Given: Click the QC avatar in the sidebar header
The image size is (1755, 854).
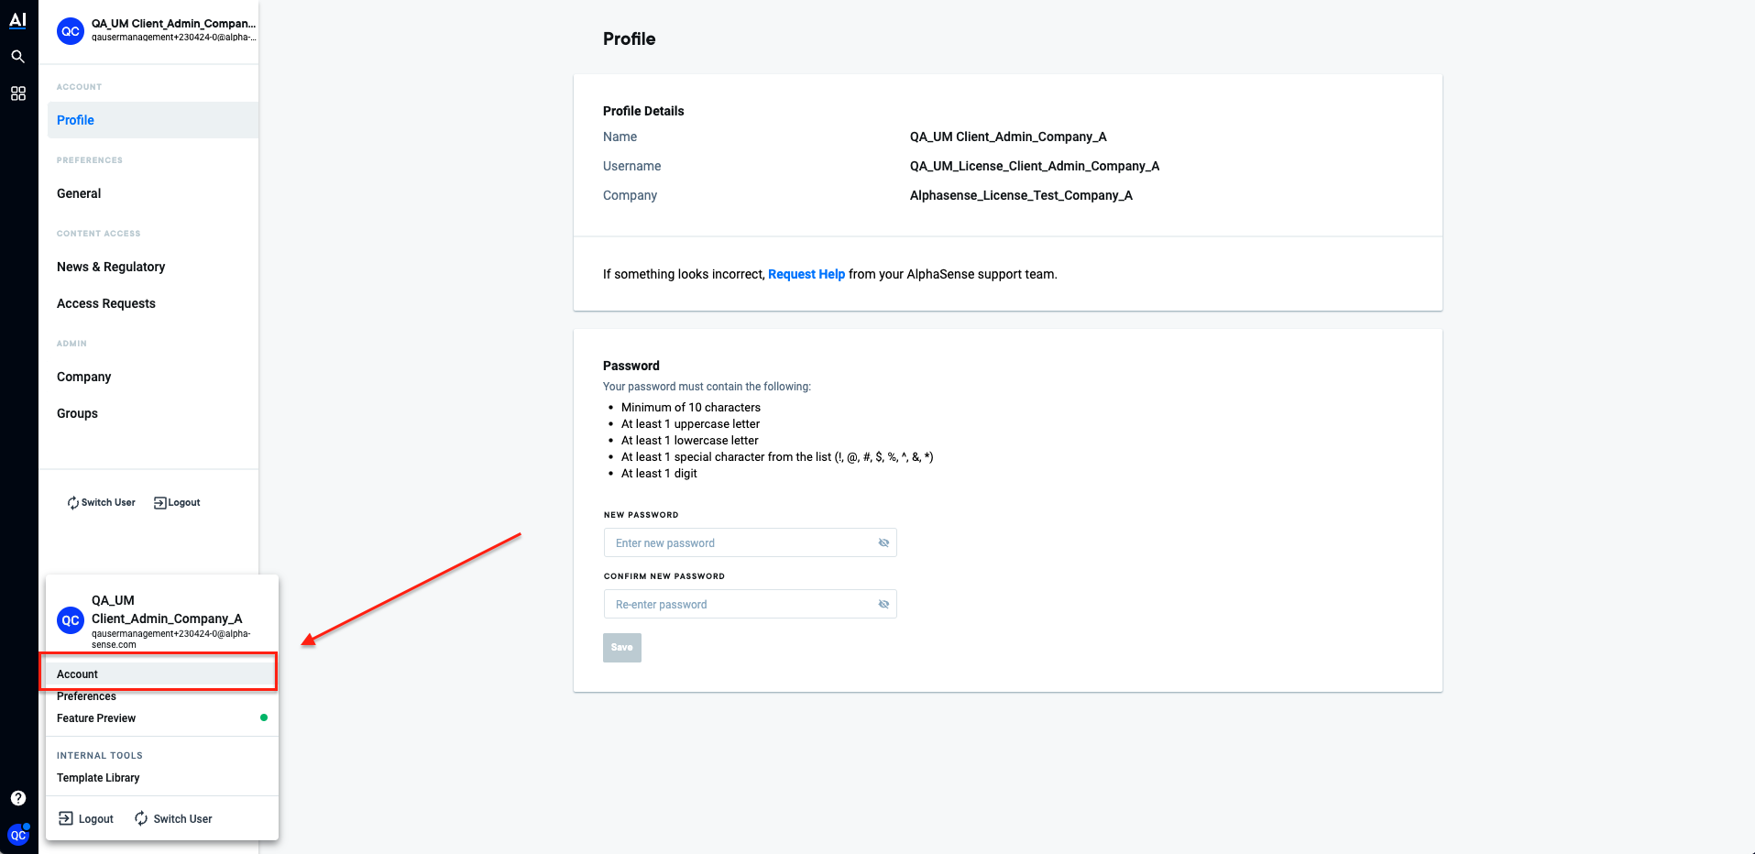Looking at the screenshot, I should [x=71, y=31].
